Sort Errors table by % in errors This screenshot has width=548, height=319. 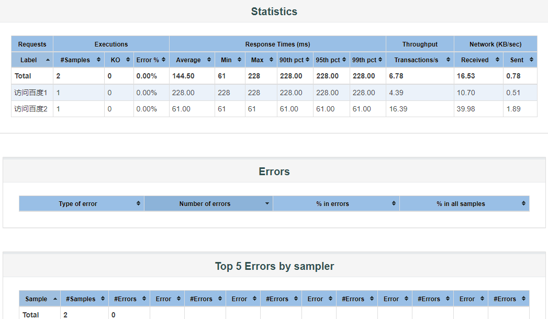[336, 203]
